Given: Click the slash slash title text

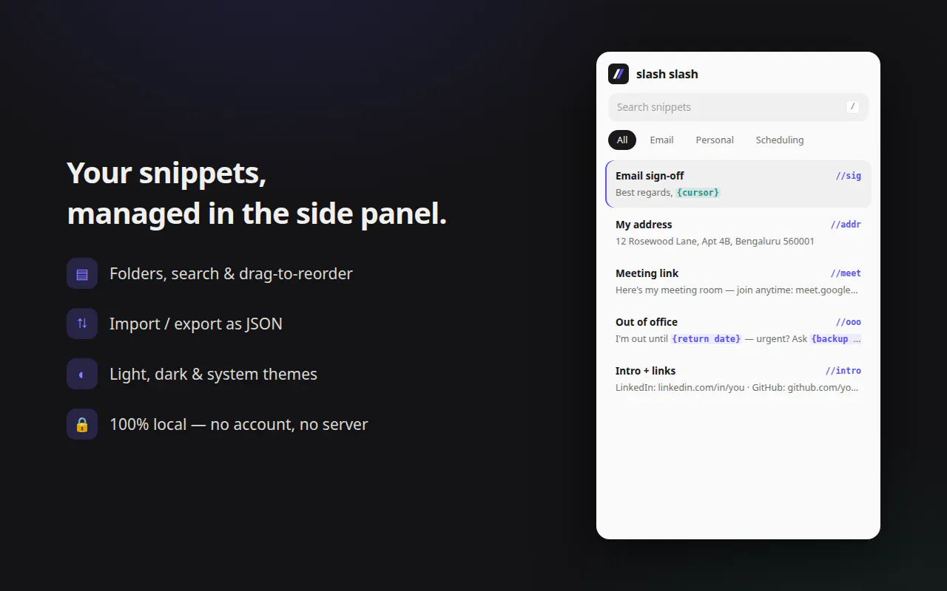Looking at the screenshot, I should click(x=667, y=74).
